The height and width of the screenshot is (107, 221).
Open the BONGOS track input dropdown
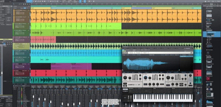click(19, 26)
